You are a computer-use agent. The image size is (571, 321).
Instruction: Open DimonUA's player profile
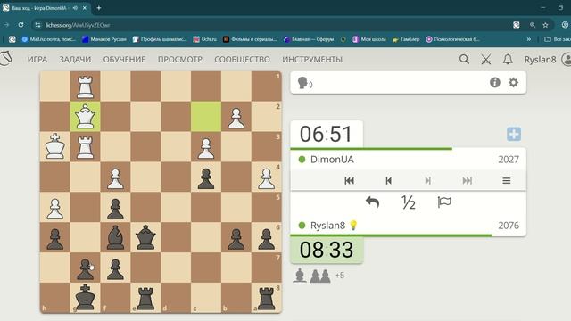tap(332, 160)
